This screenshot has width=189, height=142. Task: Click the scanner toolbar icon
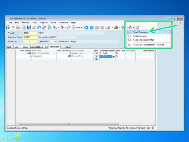pos(62,28)
